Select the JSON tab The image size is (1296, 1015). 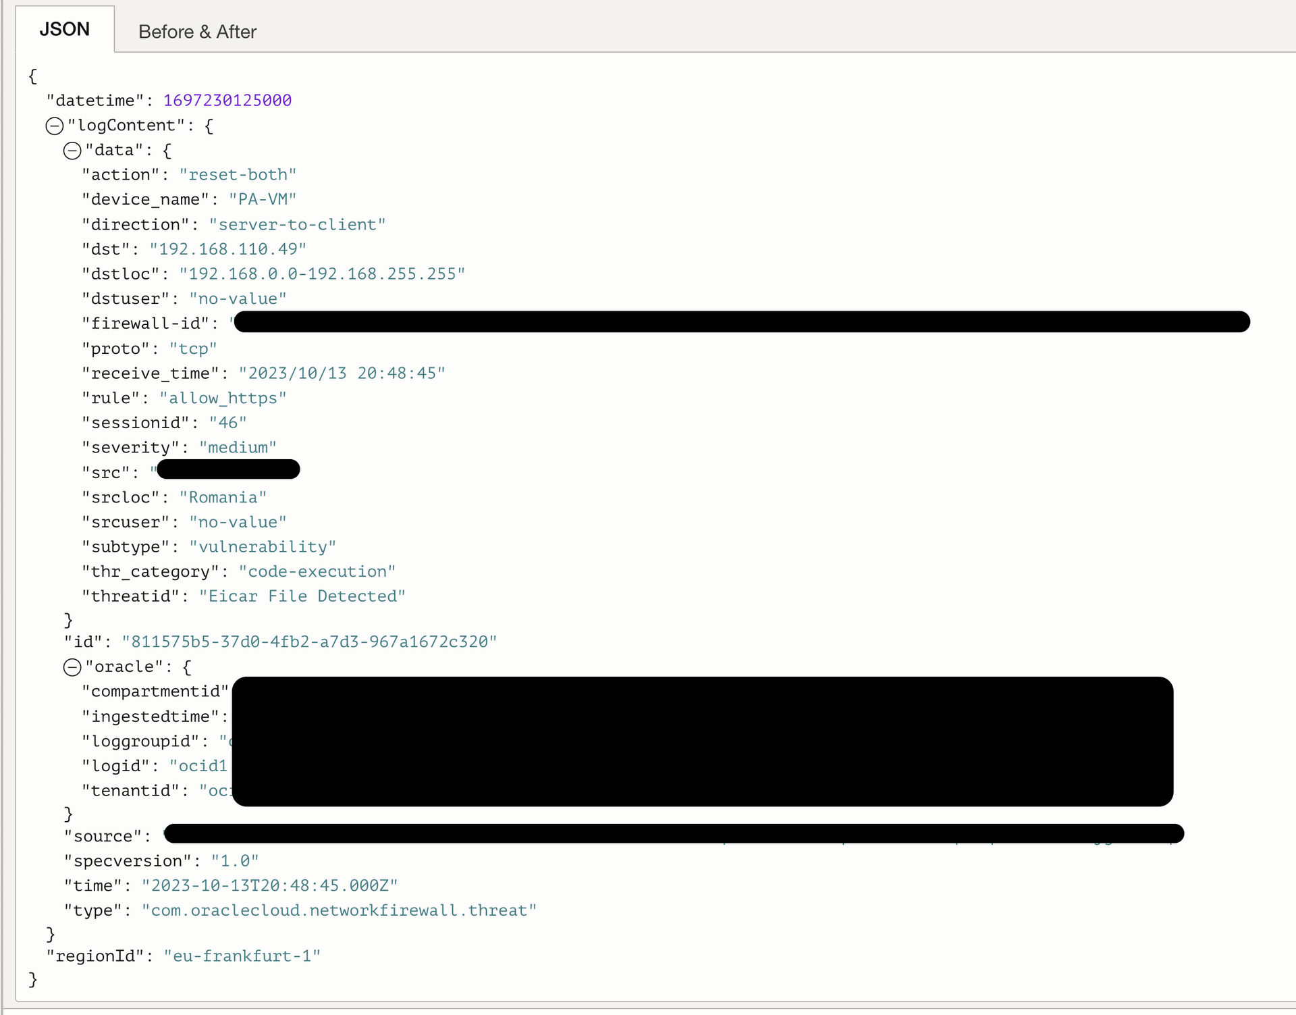click(x=65, y=29)
